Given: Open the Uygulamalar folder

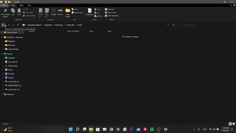Looking at the screenshot, I should (13, 49).
